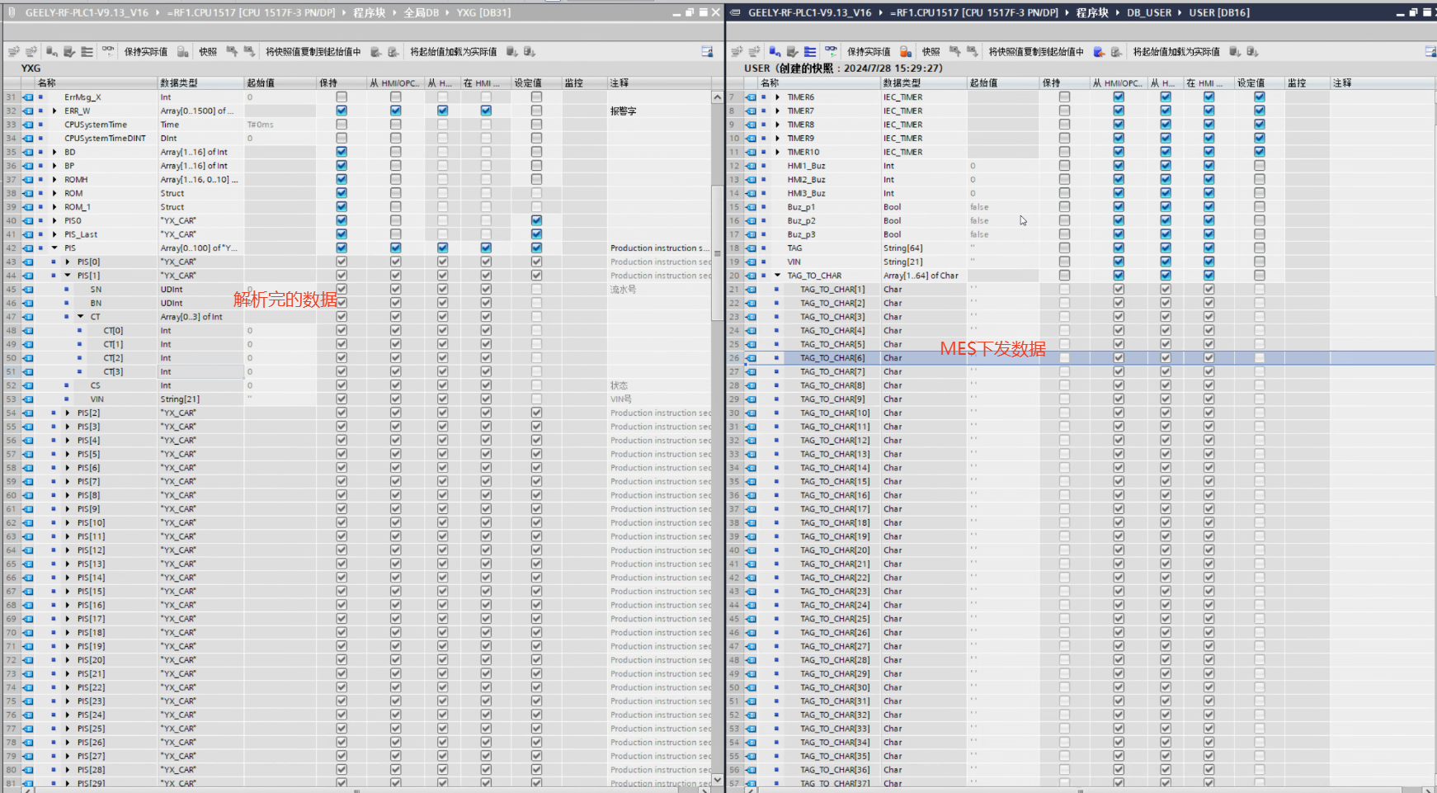Select the TAG_TO_CHAR[9] row
Viewport: 1437px width, 793px height.
832,399
